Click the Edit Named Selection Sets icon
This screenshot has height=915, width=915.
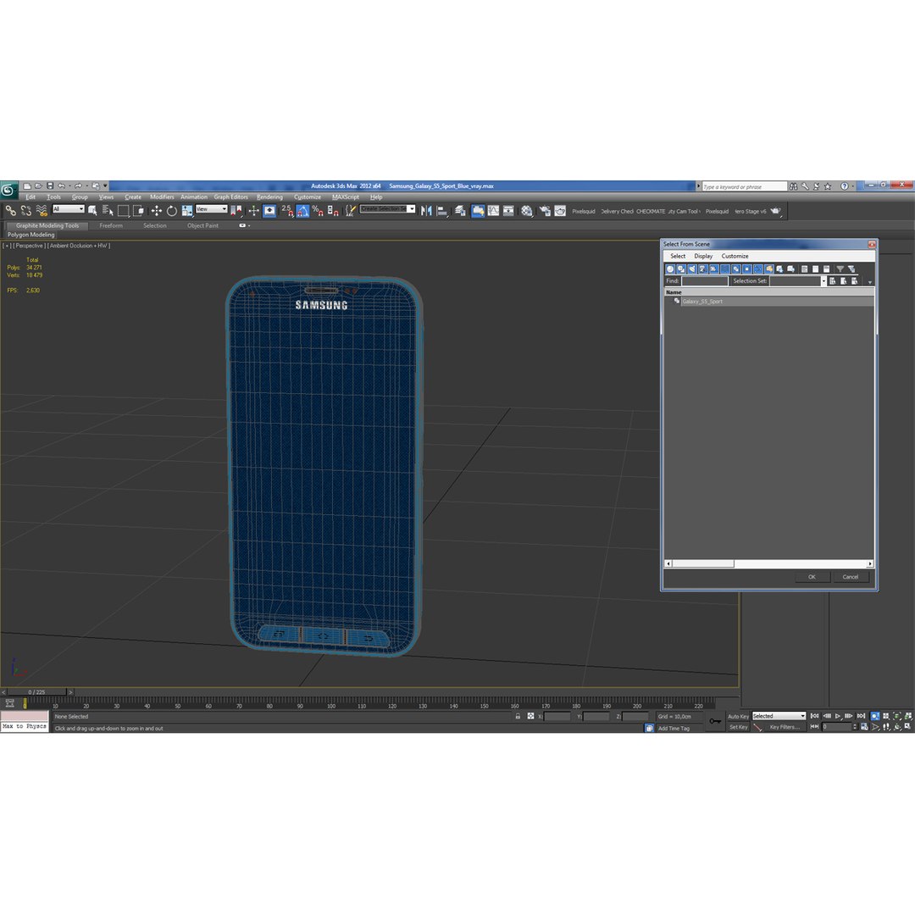350,211
